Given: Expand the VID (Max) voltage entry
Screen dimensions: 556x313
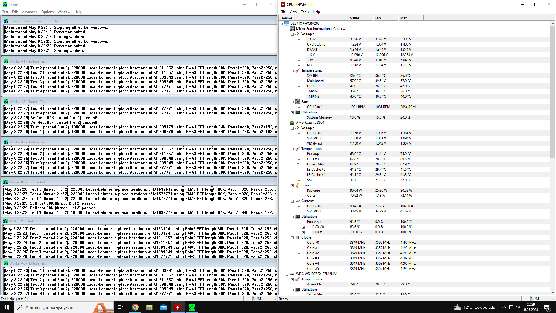Looking at the screenshot, I should [298, 144].
